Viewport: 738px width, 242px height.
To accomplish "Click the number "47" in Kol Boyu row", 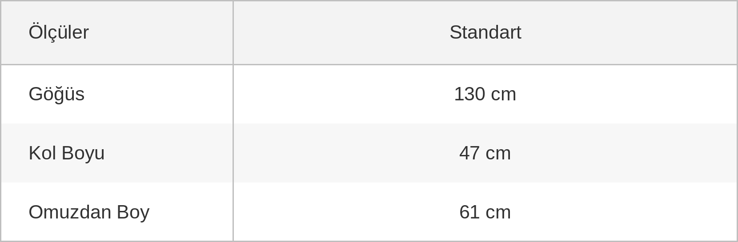I will point(469,153).
